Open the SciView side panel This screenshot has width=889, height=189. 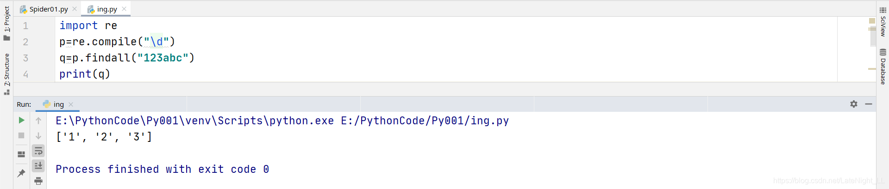(x=883, y=22)
